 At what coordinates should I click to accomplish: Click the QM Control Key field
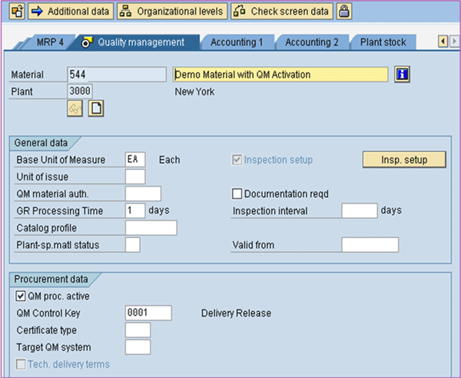(148, 313)
